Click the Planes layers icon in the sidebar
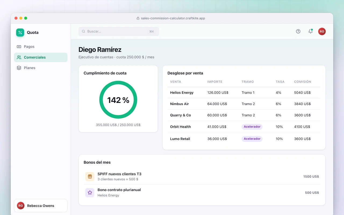Viewport: 344px width, 215px height. pos(19,68)
